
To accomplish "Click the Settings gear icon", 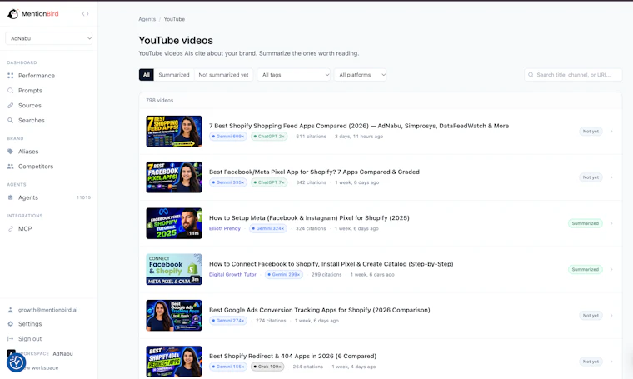I will tap(11, 324).
